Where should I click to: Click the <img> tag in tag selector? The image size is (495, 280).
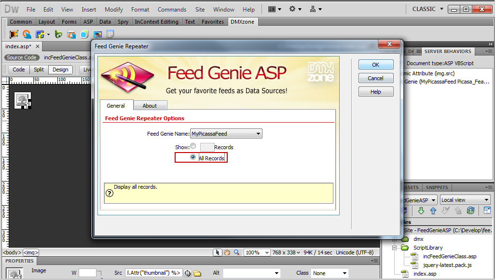point(30,252)
